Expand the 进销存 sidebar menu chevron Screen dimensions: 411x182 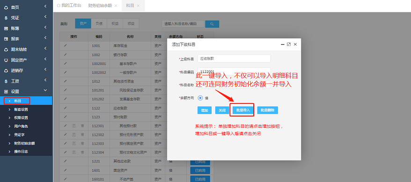click(45, 69)
